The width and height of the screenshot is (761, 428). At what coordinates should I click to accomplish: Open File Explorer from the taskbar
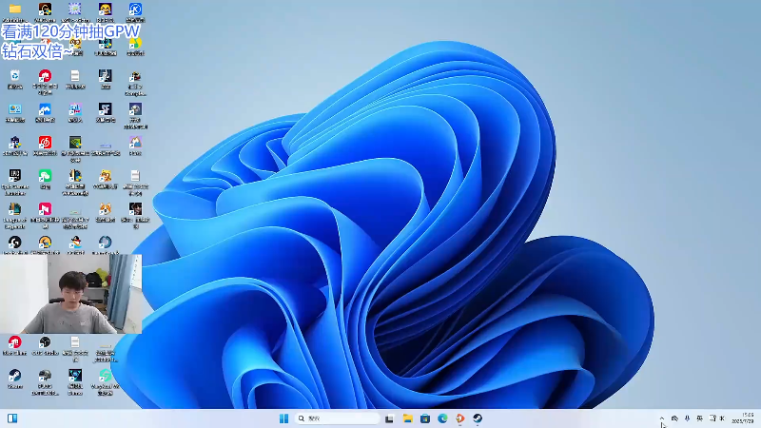(x=408, y=418)
